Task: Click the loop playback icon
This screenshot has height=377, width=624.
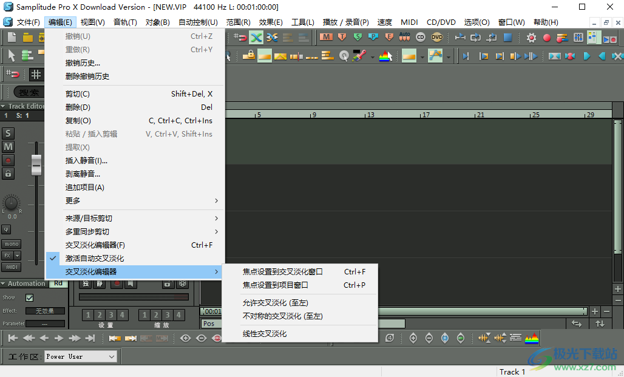Action: 475,38
